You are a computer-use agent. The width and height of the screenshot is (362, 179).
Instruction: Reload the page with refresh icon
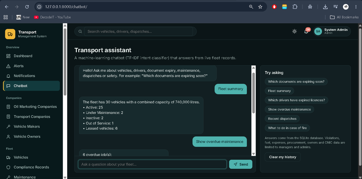coord(27,7)
